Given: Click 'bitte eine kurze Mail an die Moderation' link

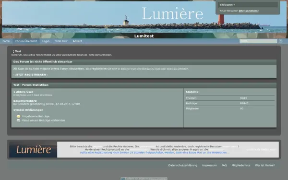Looking at the screenshot, I should point(201,153).
